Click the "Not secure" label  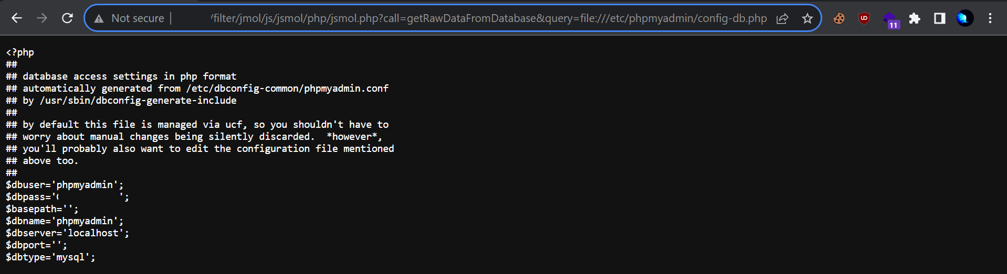click(138, 18)
